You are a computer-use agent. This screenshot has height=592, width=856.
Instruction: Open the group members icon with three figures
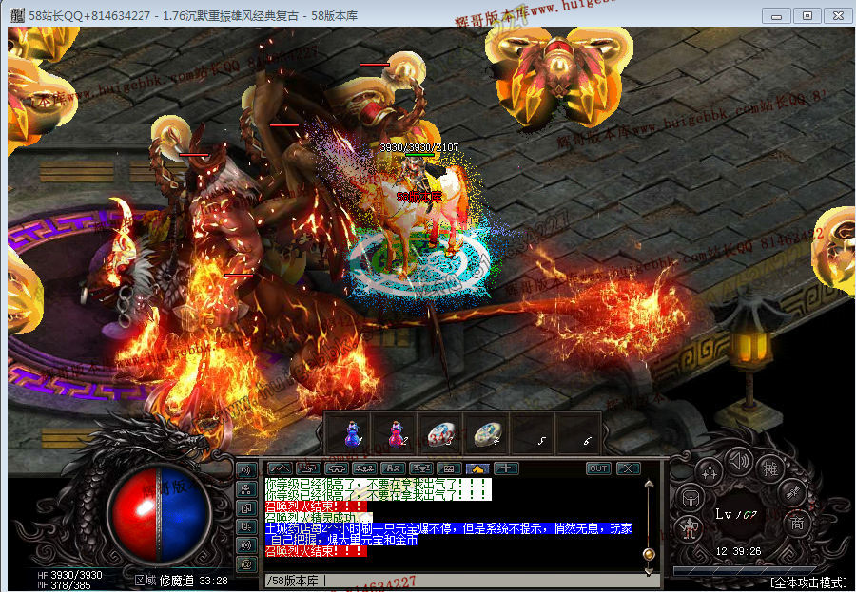pos(364,468)
